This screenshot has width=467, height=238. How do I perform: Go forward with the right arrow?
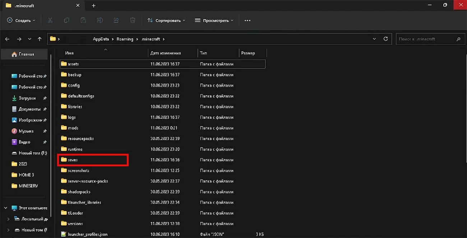click(x=19, y=39)
